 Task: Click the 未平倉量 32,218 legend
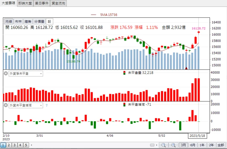138,73
